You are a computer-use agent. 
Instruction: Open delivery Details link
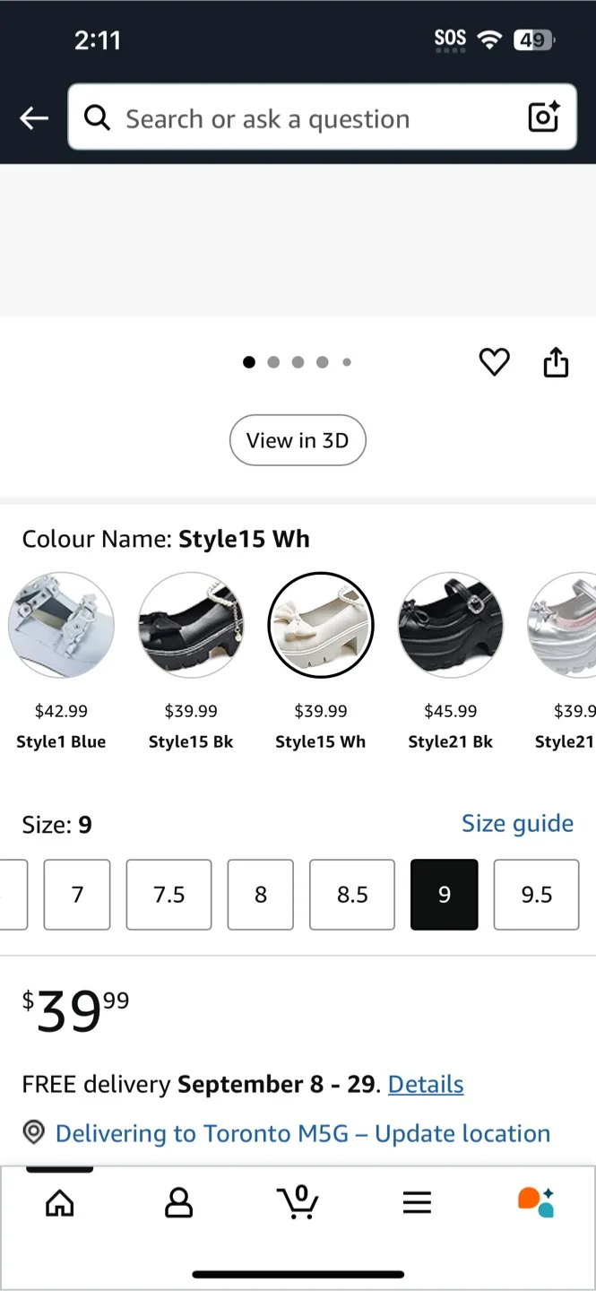426,1084
